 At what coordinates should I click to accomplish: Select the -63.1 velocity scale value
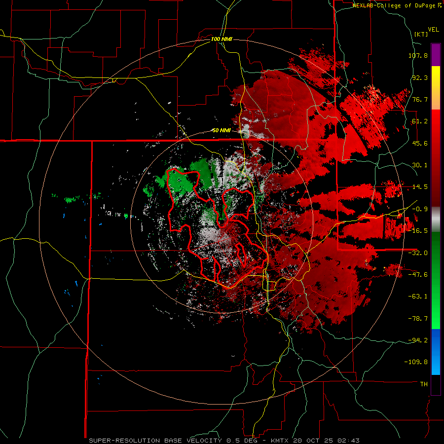[x=418, y=296]
